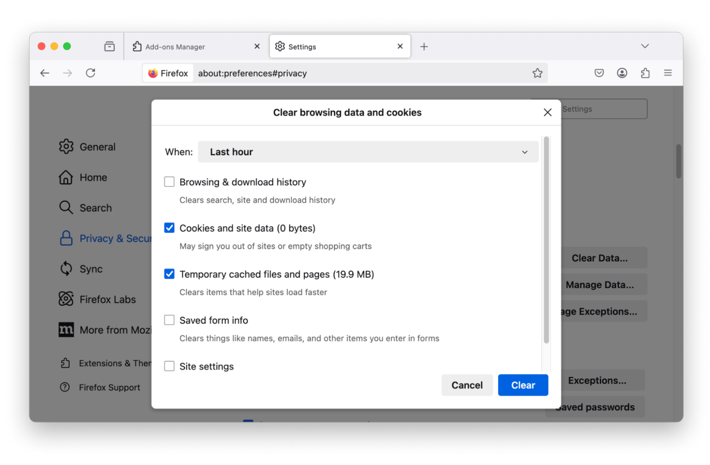Switch to the Add-ons Manager tab
This screenshot has width=710, height=465.
191,47
